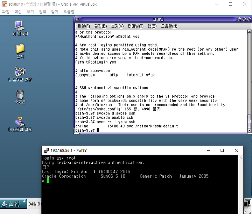
Task: Click the 'PermitRootLogin yes' line in terminal
Action: coord(96,62)
